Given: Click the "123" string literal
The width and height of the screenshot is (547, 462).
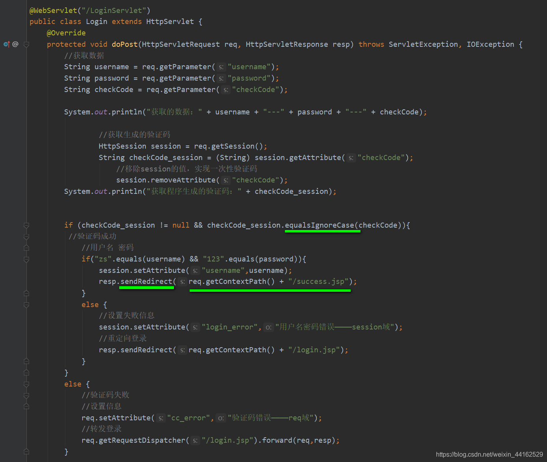Looking at the screenshot, I should (214, 259).
